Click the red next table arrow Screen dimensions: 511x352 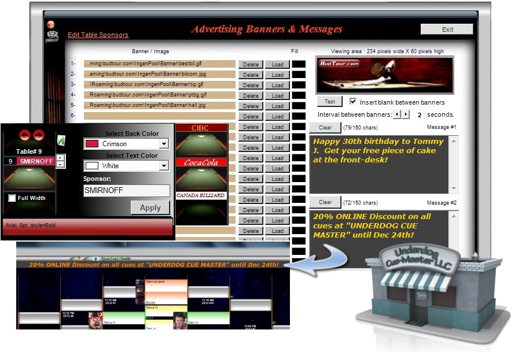click(x=38, y=135)
